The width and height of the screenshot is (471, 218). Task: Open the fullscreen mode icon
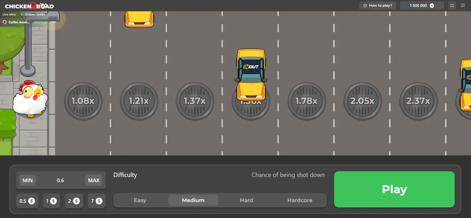(x=452, y=5)
